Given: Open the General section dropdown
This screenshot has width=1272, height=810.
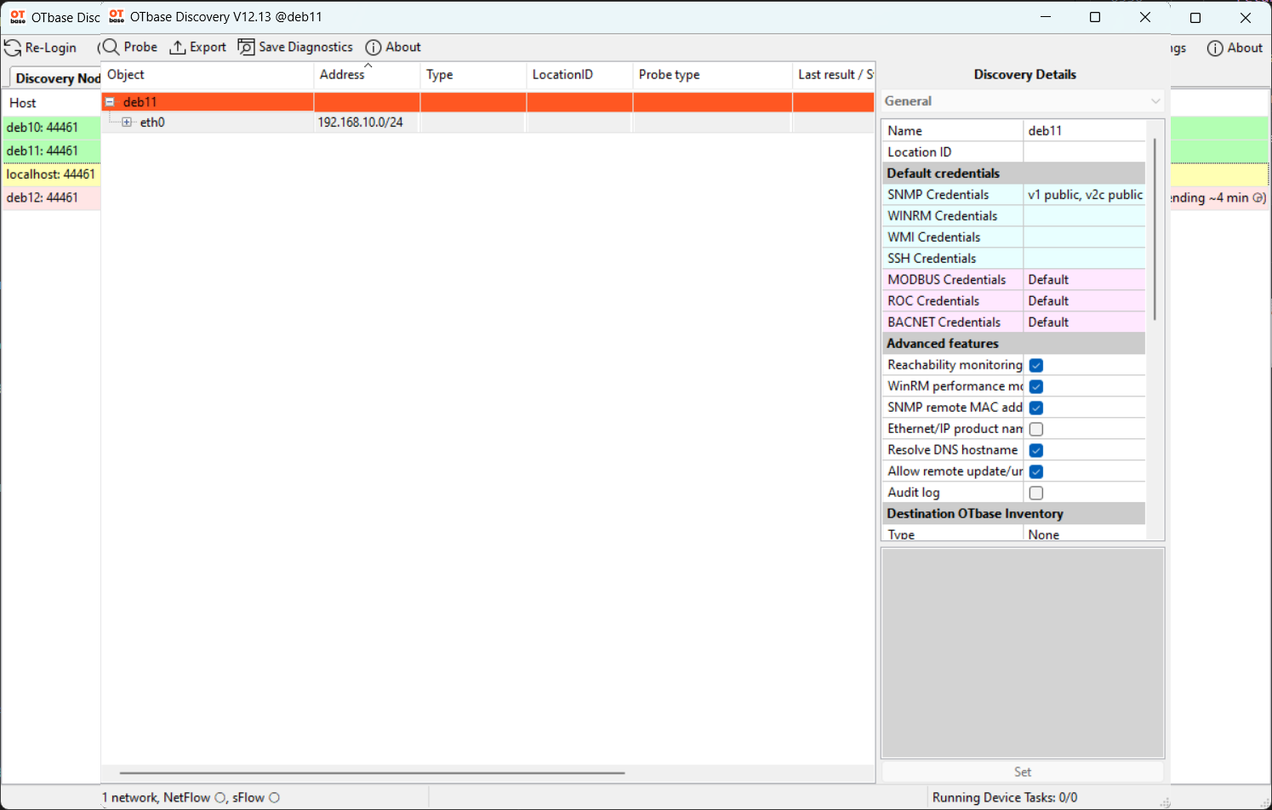Looking at the screenshot, I should coord(1023,100).
